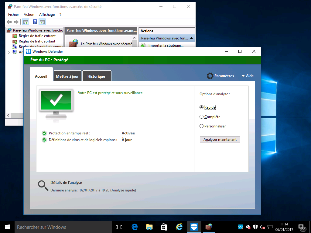The height and width of the screenshot is (233, 311).
Task: Open the Action menu in firewall window
Action: tap(29, 15)
